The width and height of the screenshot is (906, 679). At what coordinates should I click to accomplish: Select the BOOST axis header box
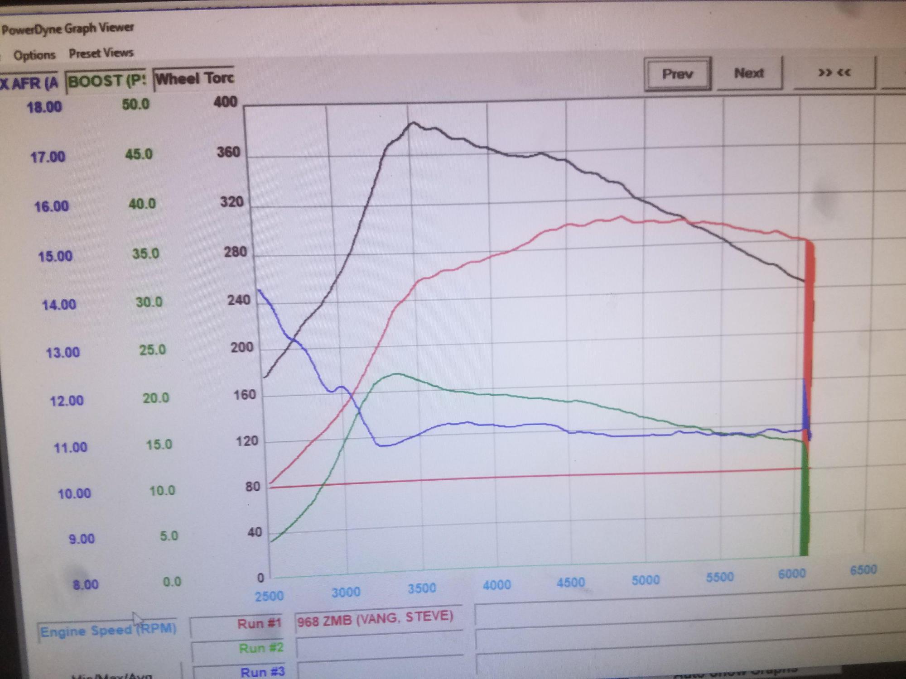[106, 81]
